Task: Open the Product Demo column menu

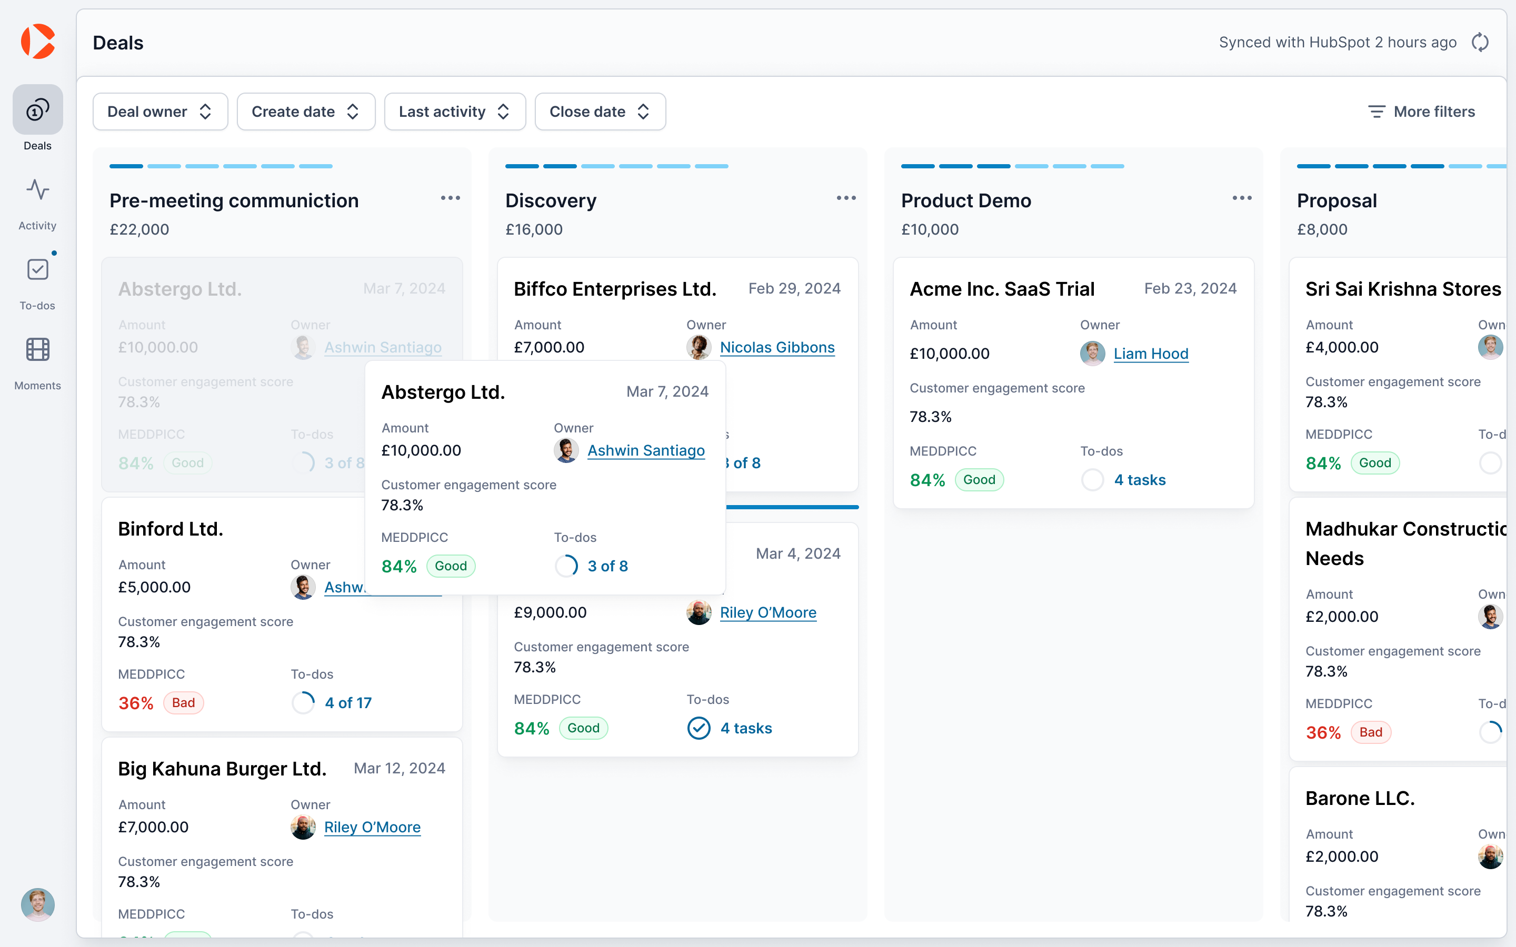Action: click(1242, 198)
